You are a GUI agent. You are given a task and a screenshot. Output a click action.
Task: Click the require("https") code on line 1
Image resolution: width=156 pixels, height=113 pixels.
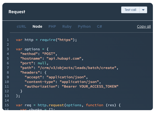[x=58, y=40]
